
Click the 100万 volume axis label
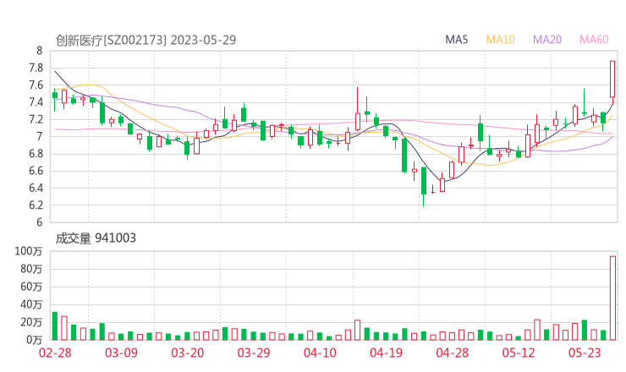29,251
